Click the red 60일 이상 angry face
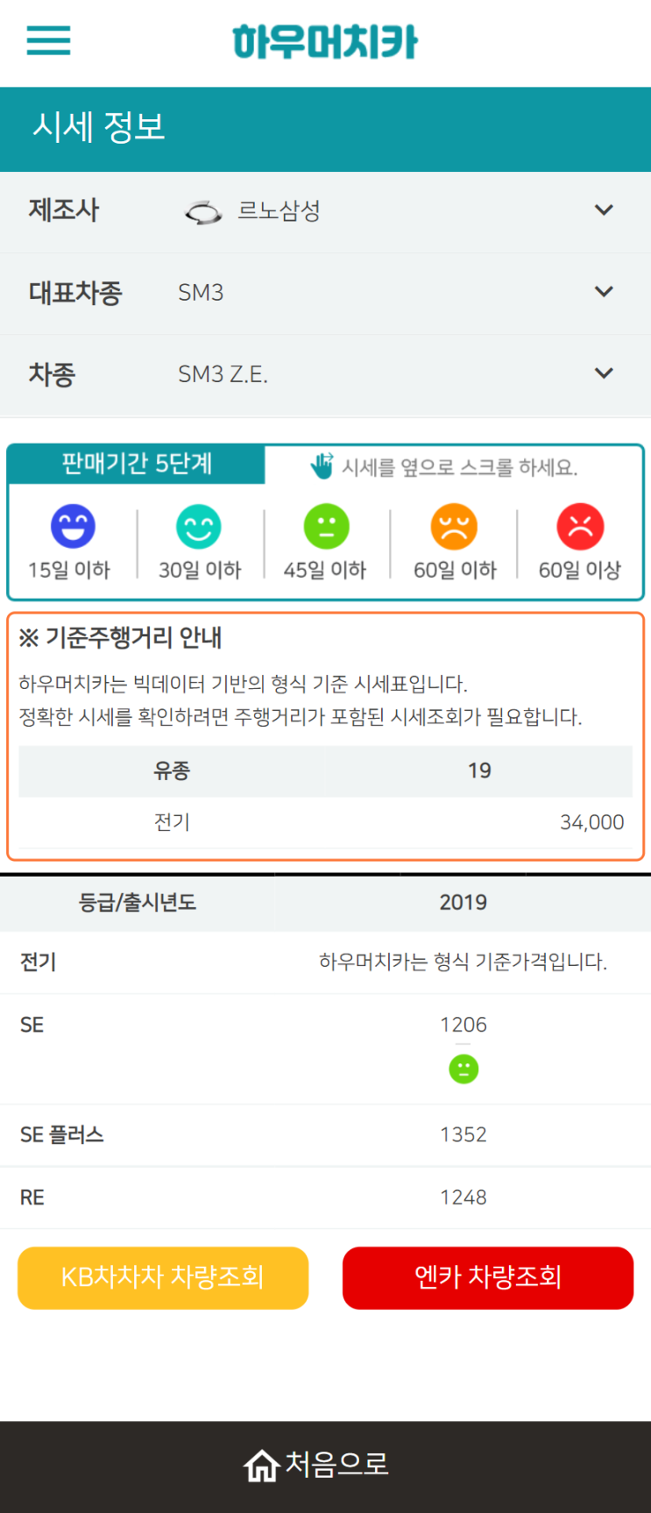 (x=580, y=526)
